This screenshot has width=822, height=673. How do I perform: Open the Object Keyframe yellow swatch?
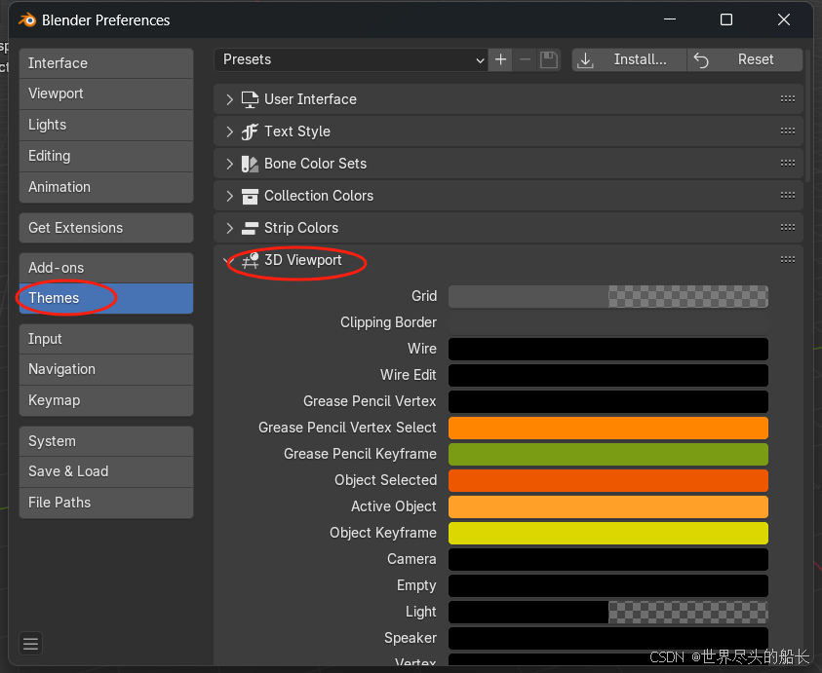click(608, 533)
